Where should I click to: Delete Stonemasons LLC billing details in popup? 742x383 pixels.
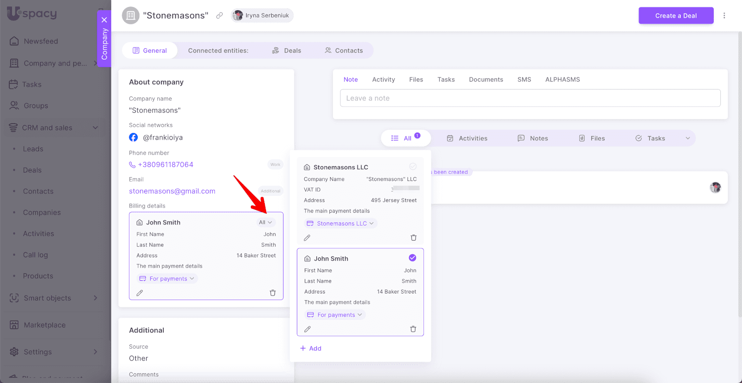[413, 238]
